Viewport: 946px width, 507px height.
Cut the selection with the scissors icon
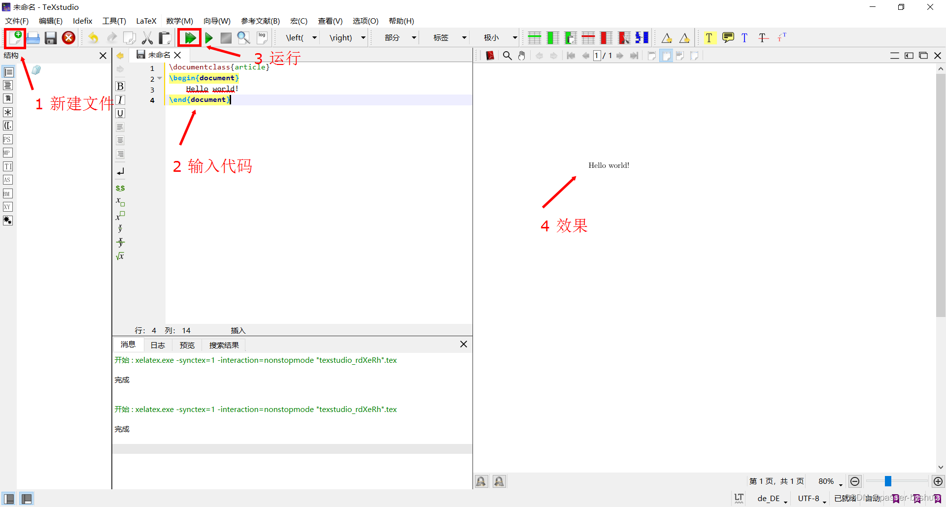[x=147, y=38]
